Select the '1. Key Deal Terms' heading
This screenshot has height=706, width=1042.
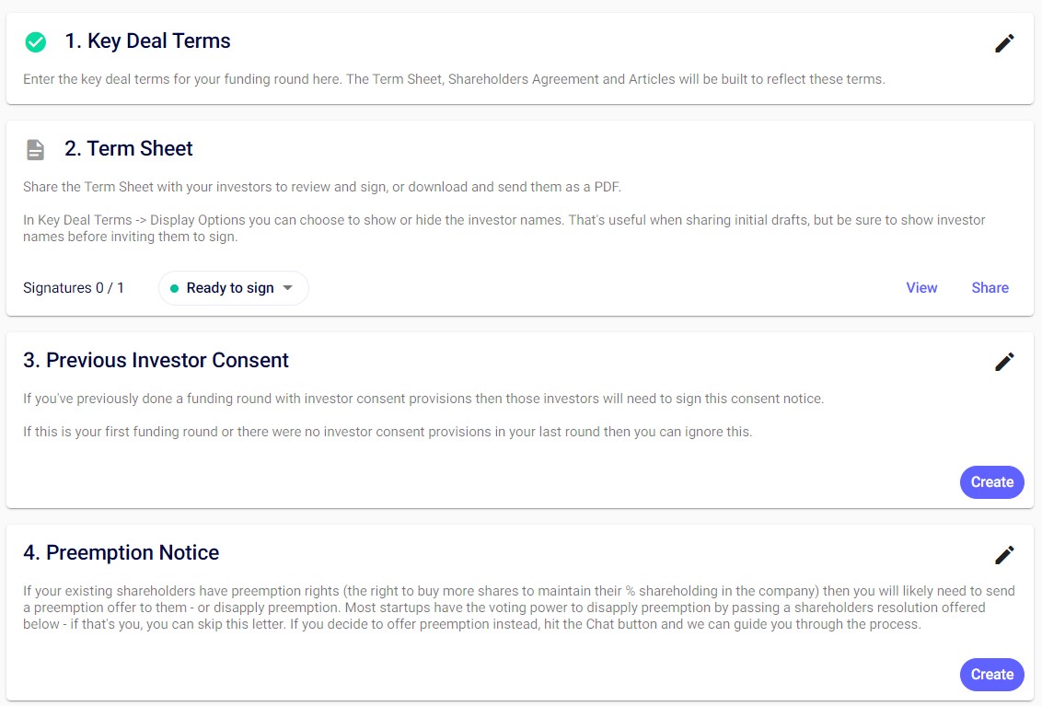click(147, 41)
